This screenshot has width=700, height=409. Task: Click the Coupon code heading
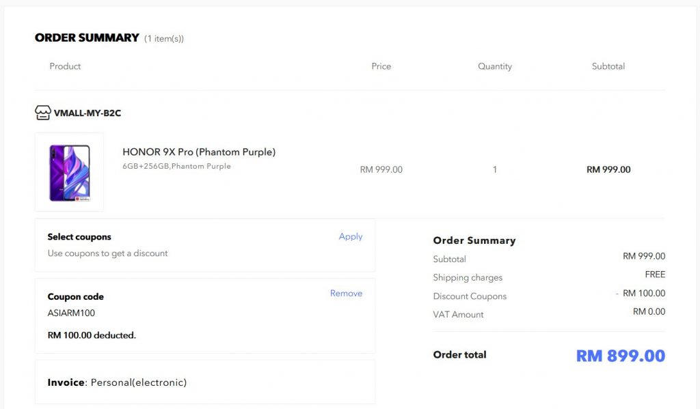coord(75,296)
